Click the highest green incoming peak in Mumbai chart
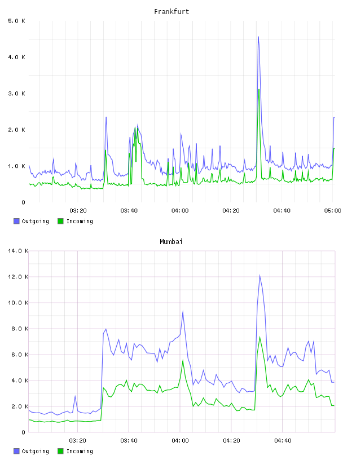The image size is (343, 460). [260, 337]
